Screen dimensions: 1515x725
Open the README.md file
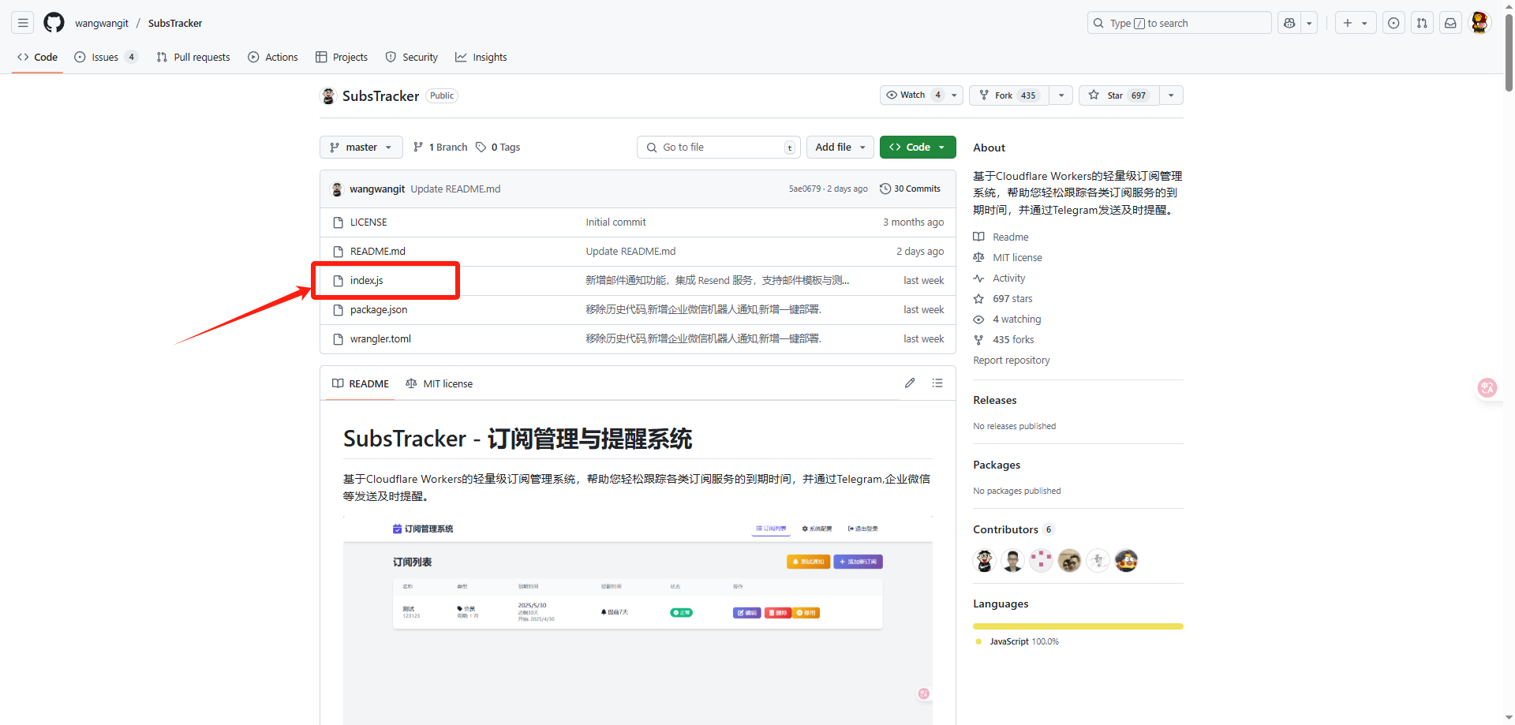[x=378, y=252]
